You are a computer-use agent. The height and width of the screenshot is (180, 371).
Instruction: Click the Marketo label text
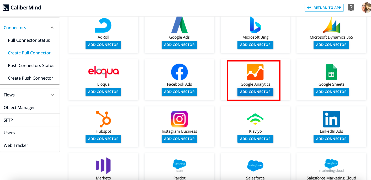coord(103,178)
